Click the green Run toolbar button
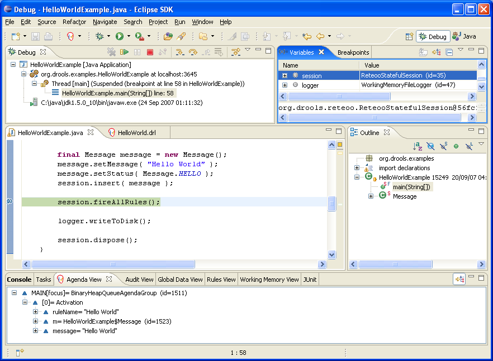This screenshot has width=493, height=361. click(x=119, y=36)
